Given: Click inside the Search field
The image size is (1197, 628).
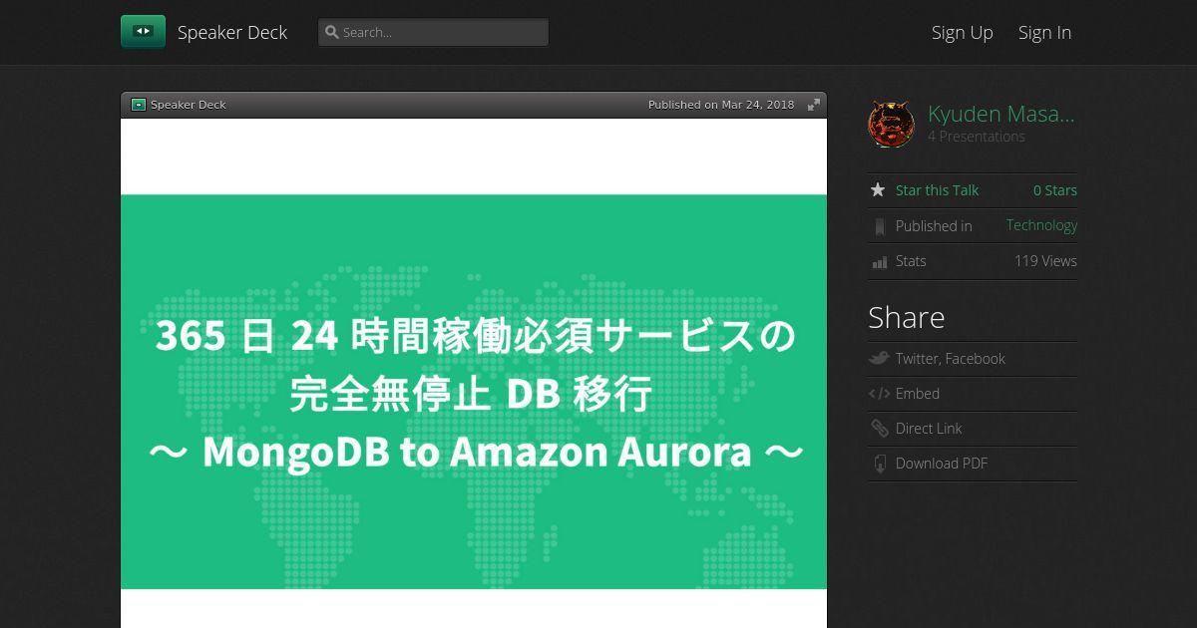Looking at the screenshot, I should coord(433,32).
